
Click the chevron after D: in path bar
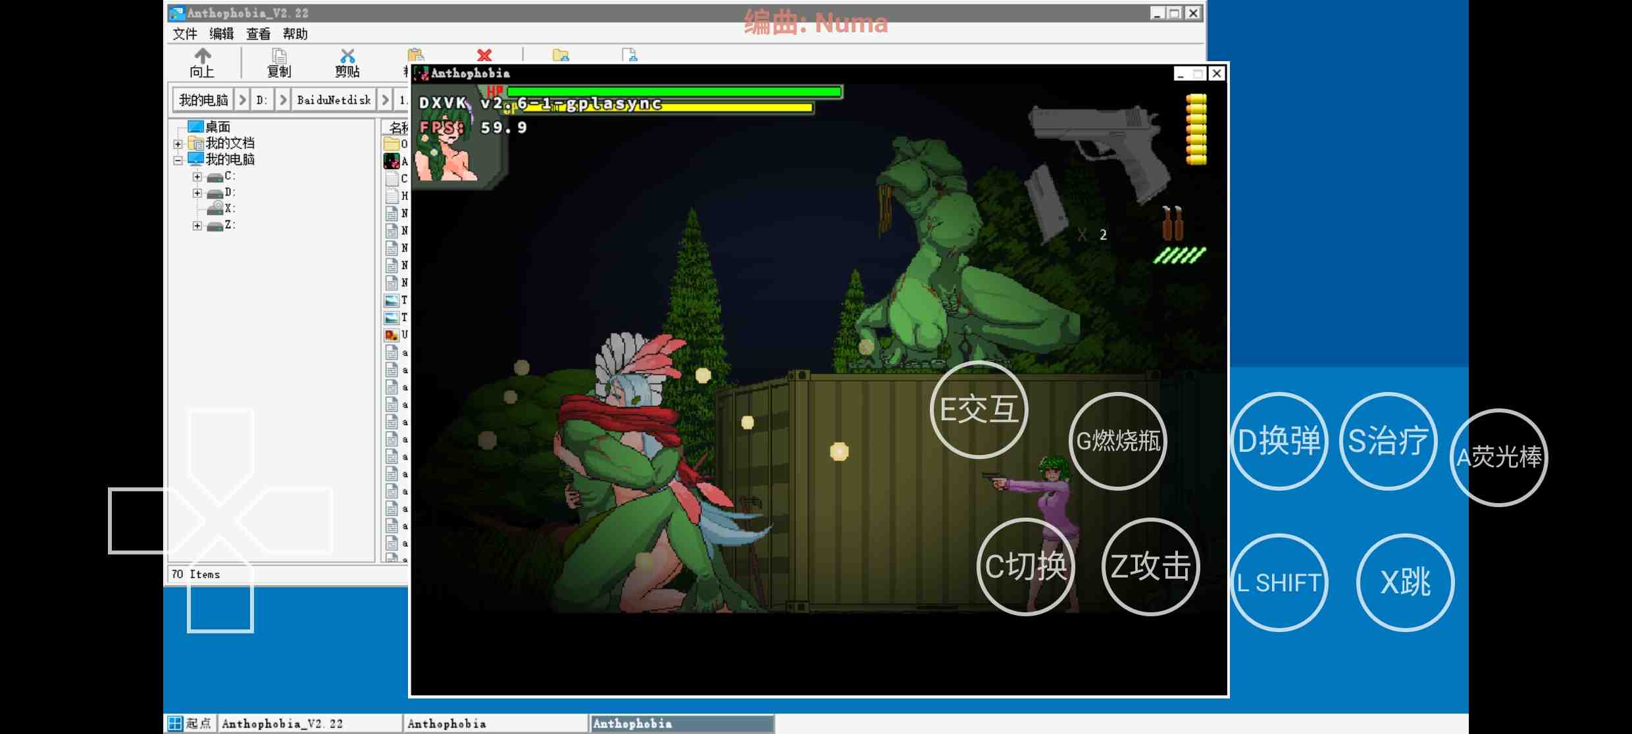283,100
